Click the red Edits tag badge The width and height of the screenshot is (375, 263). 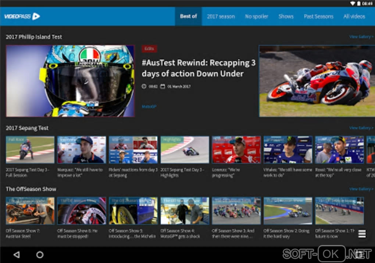pos(149,49)
